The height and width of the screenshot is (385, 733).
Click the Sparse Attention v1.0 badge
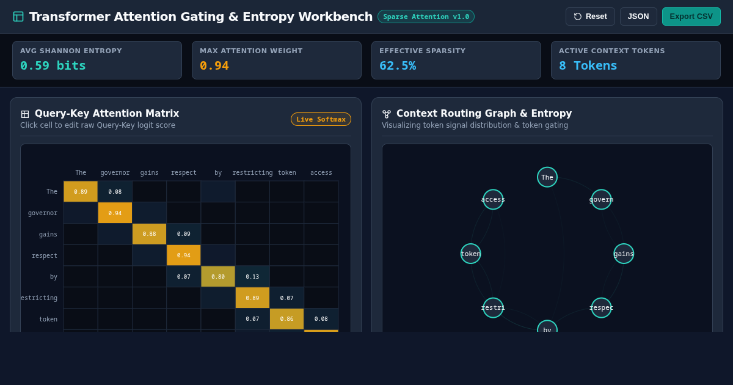coord(426,16)
